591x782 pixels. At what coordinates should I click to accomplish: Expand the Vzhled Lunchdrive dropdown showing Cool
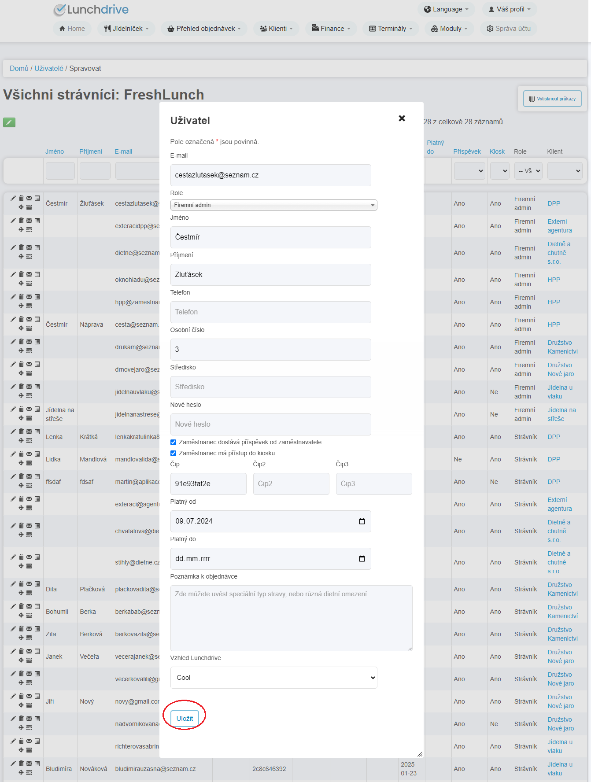point(273,678)
